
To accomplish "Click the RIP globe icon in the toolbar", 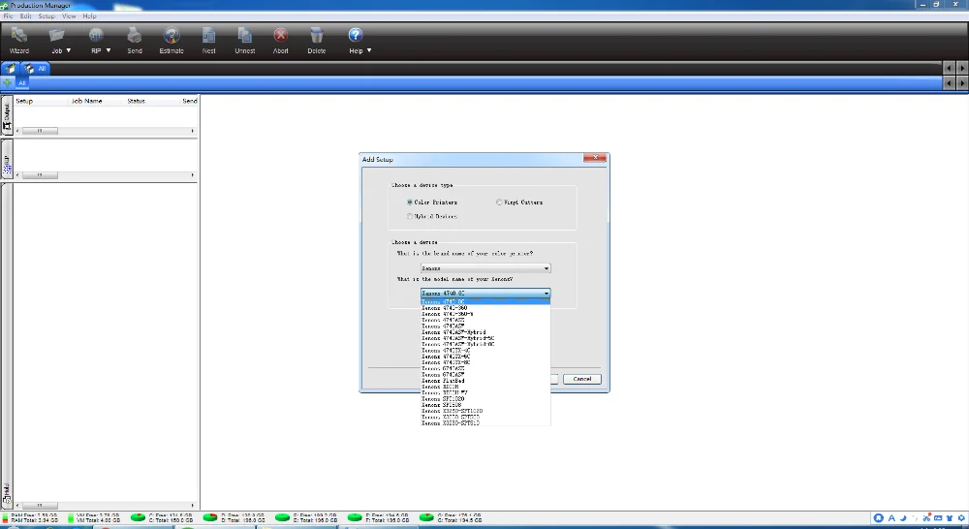I will [96, 35].
